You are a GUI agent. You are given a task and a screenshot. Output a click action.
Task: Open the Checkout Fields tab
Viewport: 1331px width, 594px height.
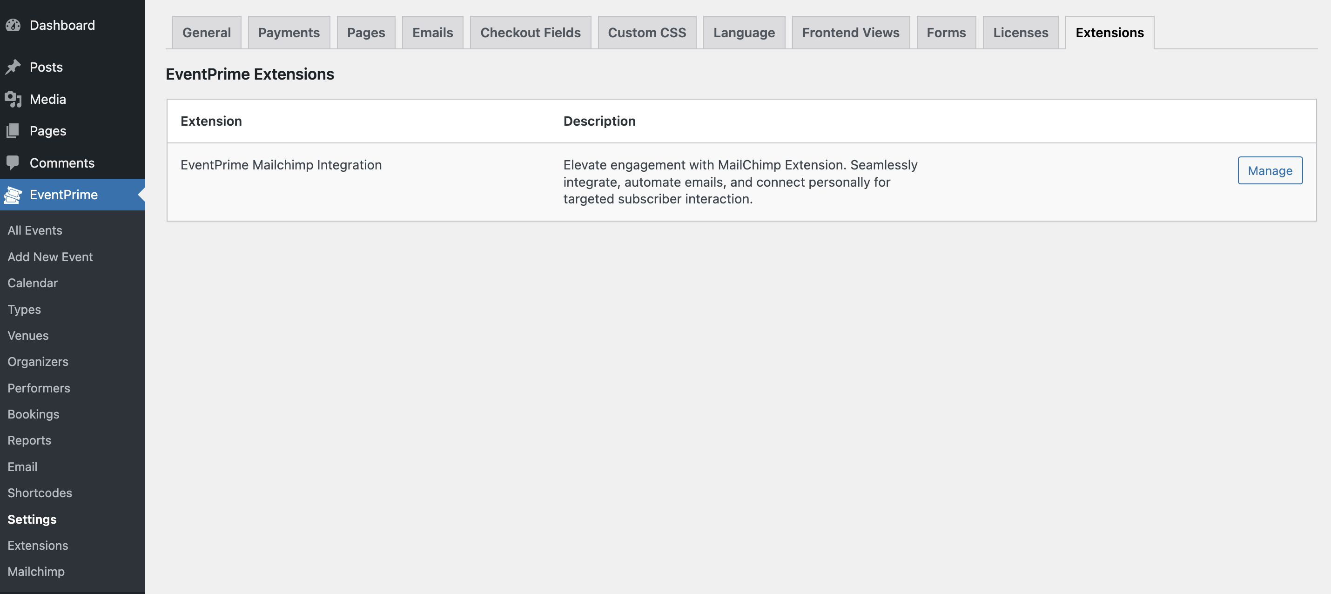click(x=530, y=33)
